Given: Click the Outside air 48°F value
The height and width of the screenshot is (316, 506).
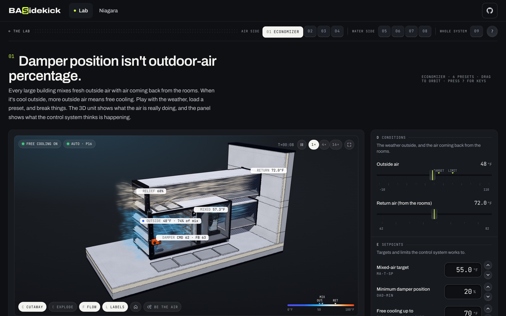Looking at the screenshot, I should 486,164.
